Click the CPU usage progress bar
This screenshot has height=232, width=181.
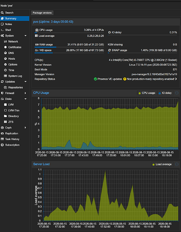[69, 33]
